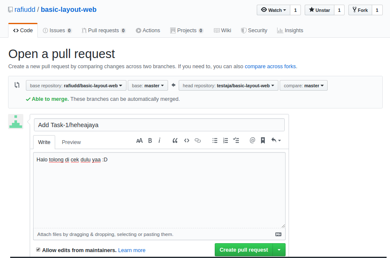
Task: Insert a quote block
Action: pos(175,141)
